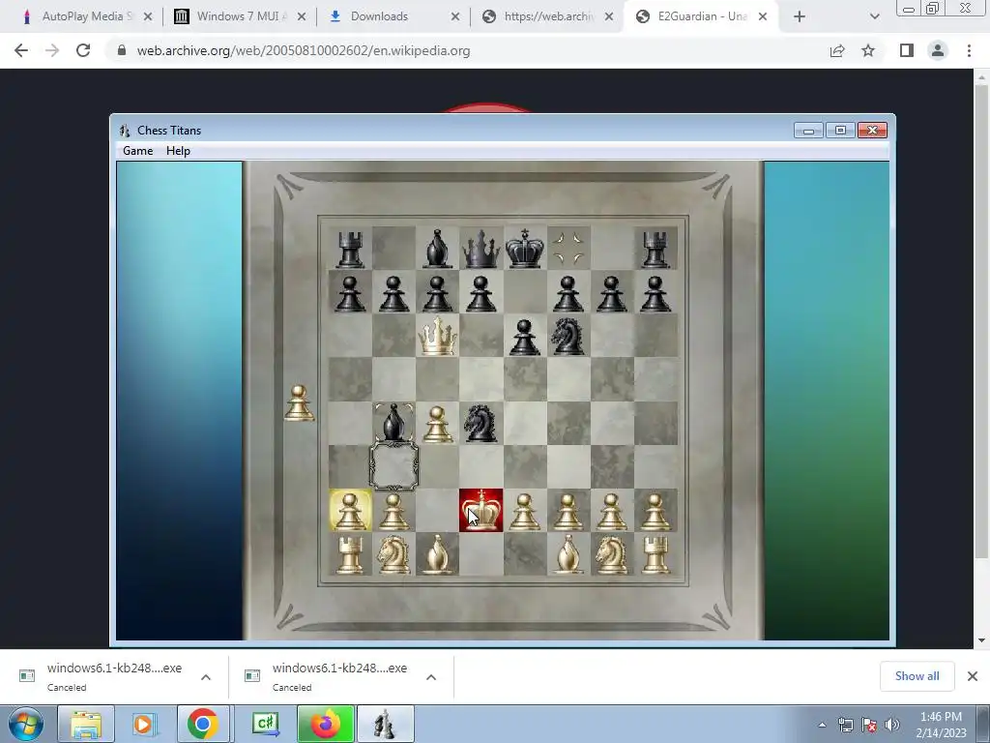Select the white rook in the bottom-left corner
The image size is (990, 743).
coord(350,554)
